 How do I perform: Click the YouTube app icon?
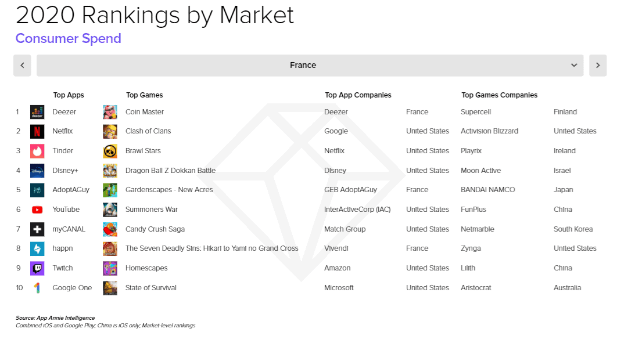(37, 210)
